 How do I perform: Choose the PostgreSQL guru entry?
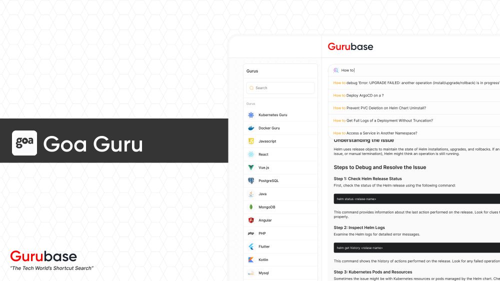tap(280, 180)
